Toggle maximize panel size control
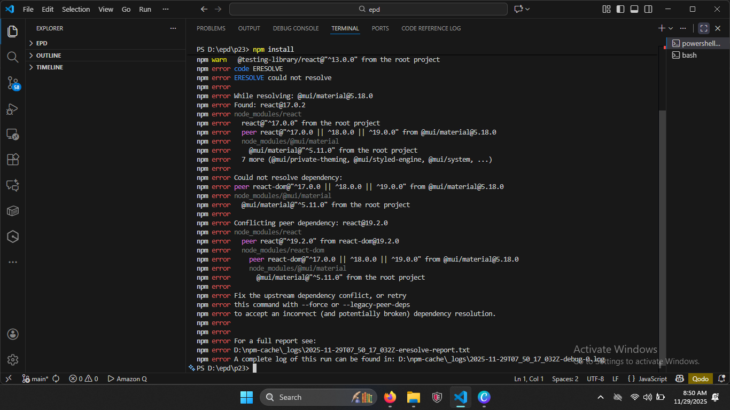The width and height of the screenshot is (730, 410). tap(703, 28)
